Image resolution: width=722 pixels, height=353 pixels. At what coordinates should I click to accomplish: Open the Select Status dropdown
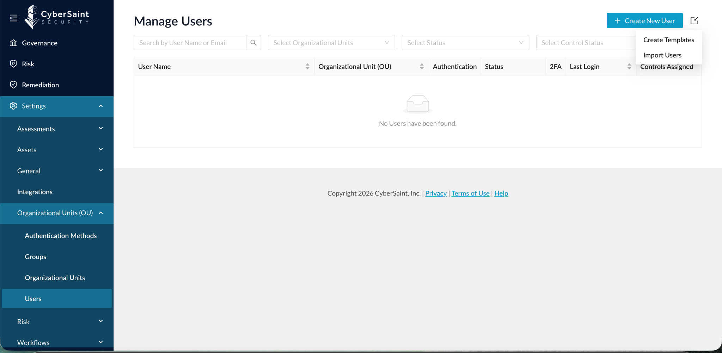465,43
